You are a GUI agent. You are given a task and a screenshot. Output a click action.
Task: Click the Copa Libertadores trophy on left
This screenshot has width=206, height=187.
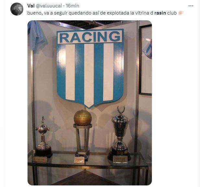pyautogui.click(x=43, y=137)
